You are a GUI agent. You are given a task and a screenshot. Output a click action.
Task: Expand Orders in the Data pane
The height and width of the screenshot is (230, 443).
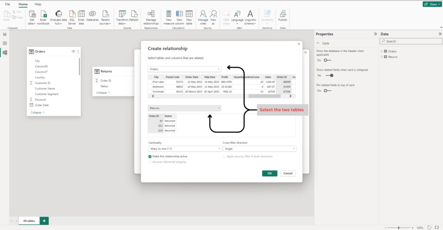coord(382,51)
